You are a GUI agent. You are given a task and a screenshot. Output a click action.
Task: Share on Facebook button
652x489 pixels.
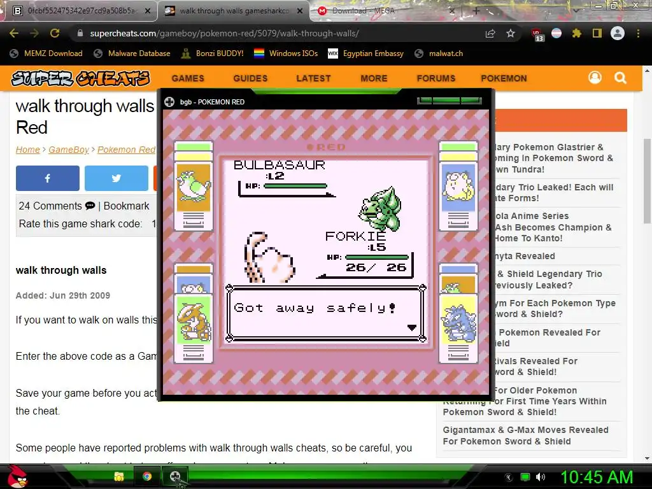(47, 178)
